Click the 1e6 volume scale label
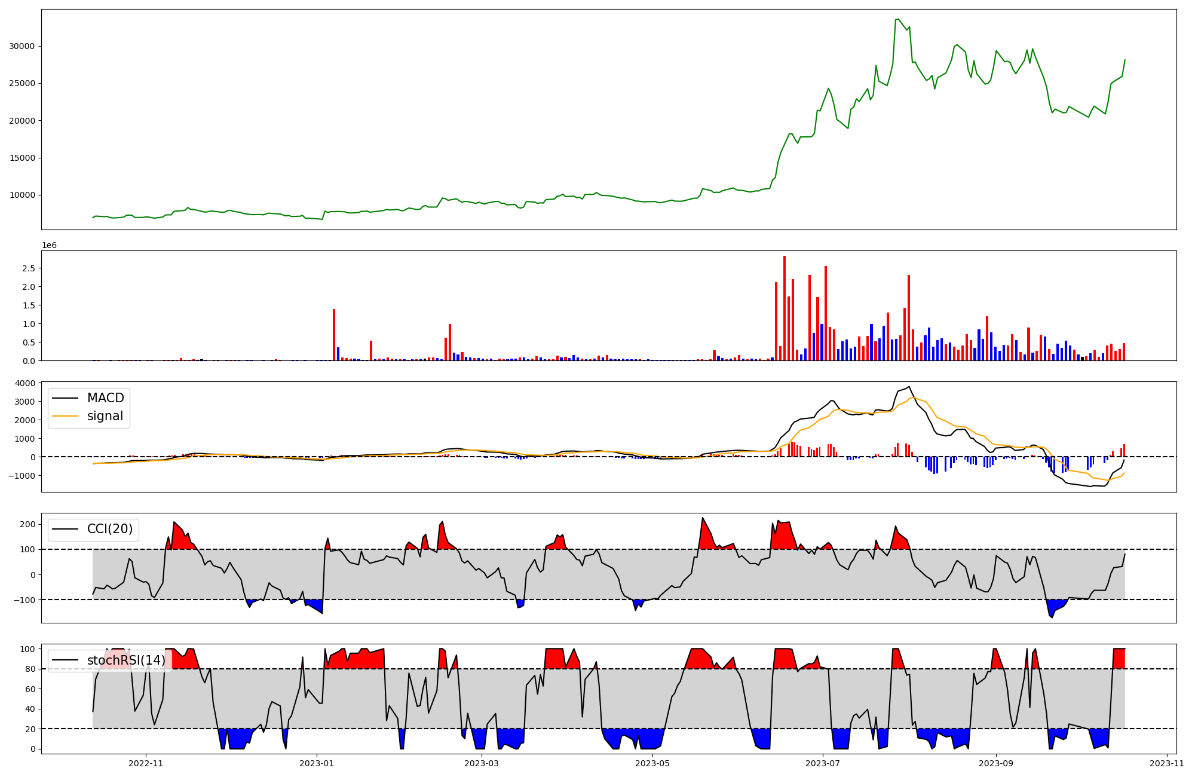The width and height of the screenshot is (1195, 777). (49, 245)
